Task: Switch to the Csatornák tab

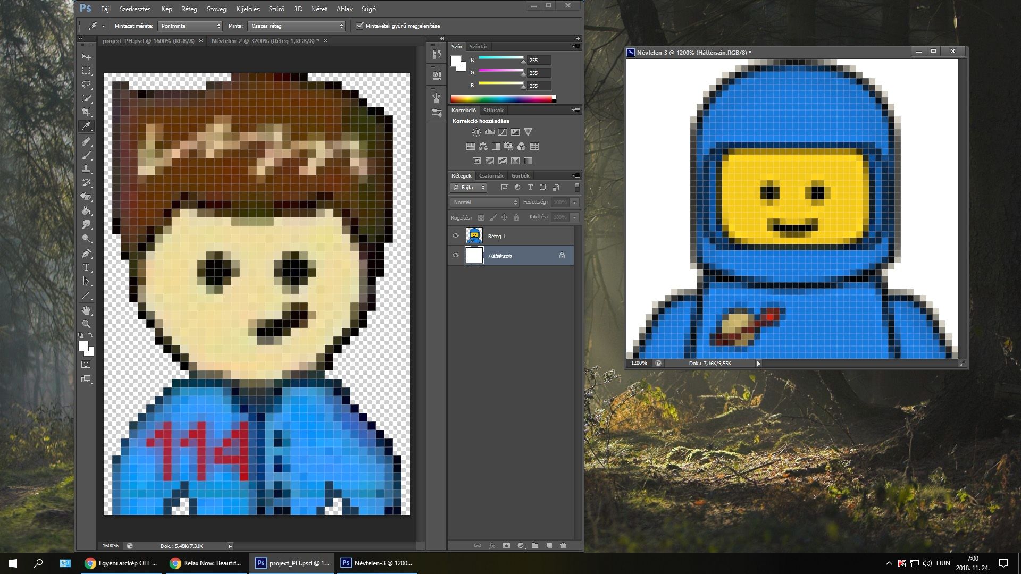Action: tap(491, 176)
